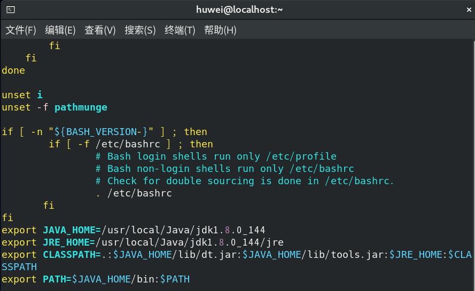Screen dimensions: 475x291
Task: Click 'JAVA_HOME=' in export line
Action: 72,230
